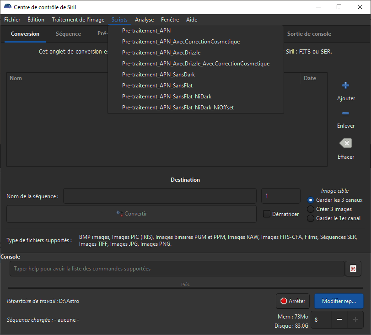371x335 pixels.
Task: Open Traitement de l'image menu
Action: click(x=78, y=20)
